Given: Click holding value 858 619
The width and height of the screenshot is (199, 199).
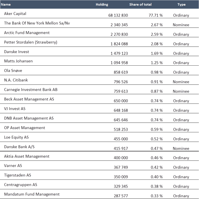Looking at the screenshot, I should (x=121, y=72).
